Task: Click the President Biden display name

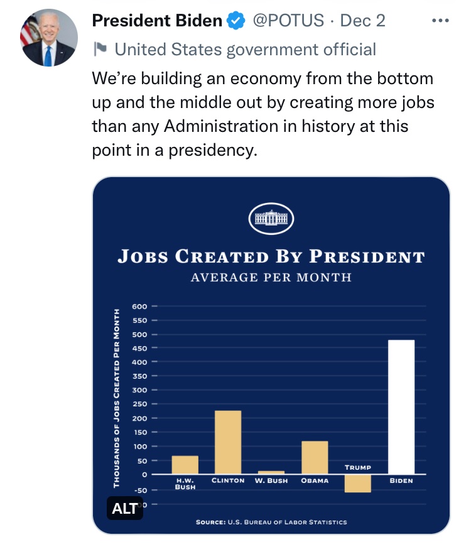Action: [x=157, y=21]
